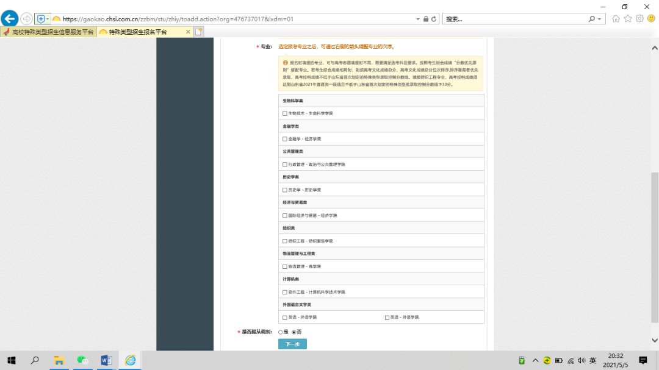Open the IE settings gear icon

click(639, 19)
